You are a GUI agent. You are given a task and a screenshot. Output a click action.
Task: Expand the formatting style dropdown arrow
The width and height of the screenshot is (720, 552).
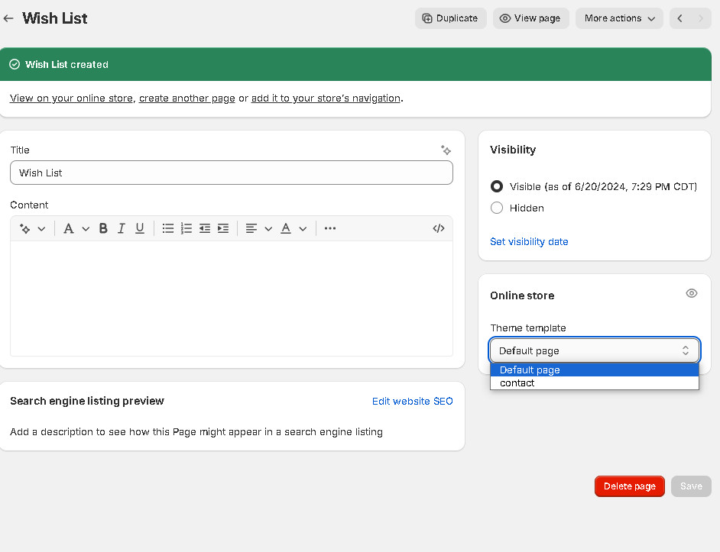pos(86,228)
